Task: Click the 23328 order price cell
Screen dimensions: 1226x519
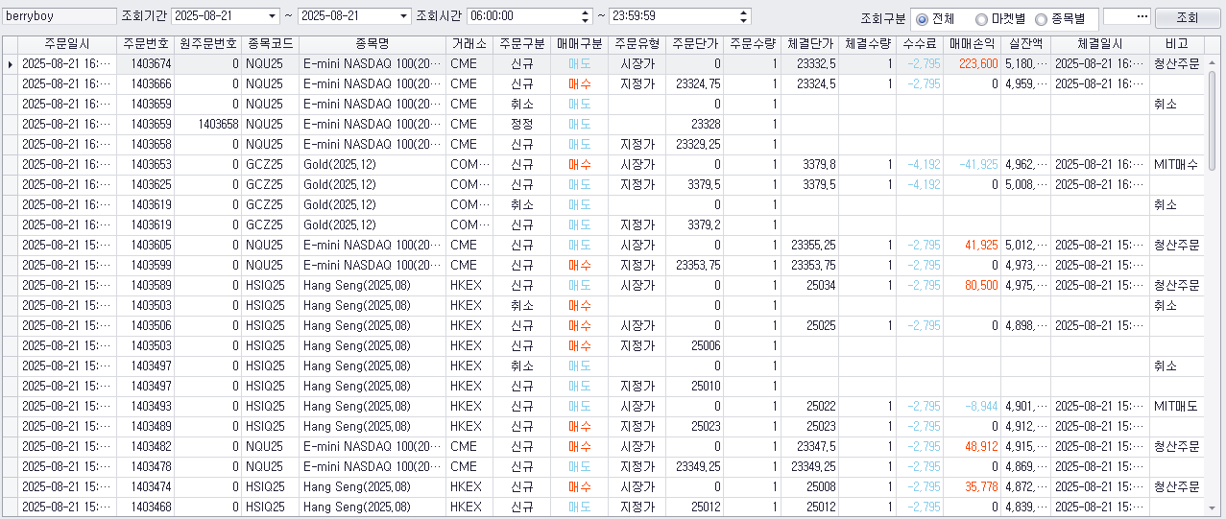Action: (x=694, y=124)
